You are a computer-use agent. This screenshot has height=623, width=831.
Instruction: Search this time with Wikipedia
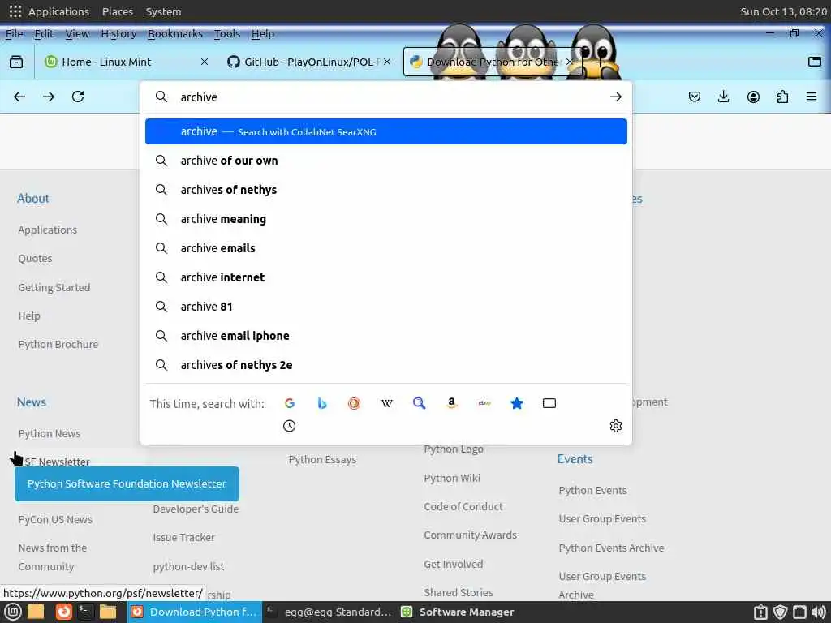387,403
